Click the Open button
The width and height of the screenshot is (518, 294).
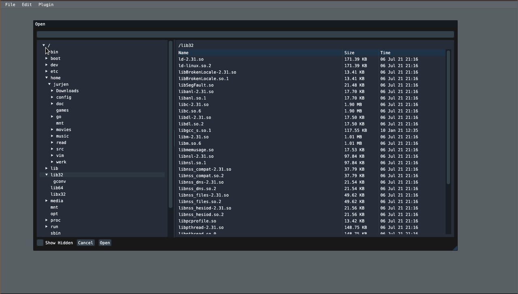click(x=105, y=243)
